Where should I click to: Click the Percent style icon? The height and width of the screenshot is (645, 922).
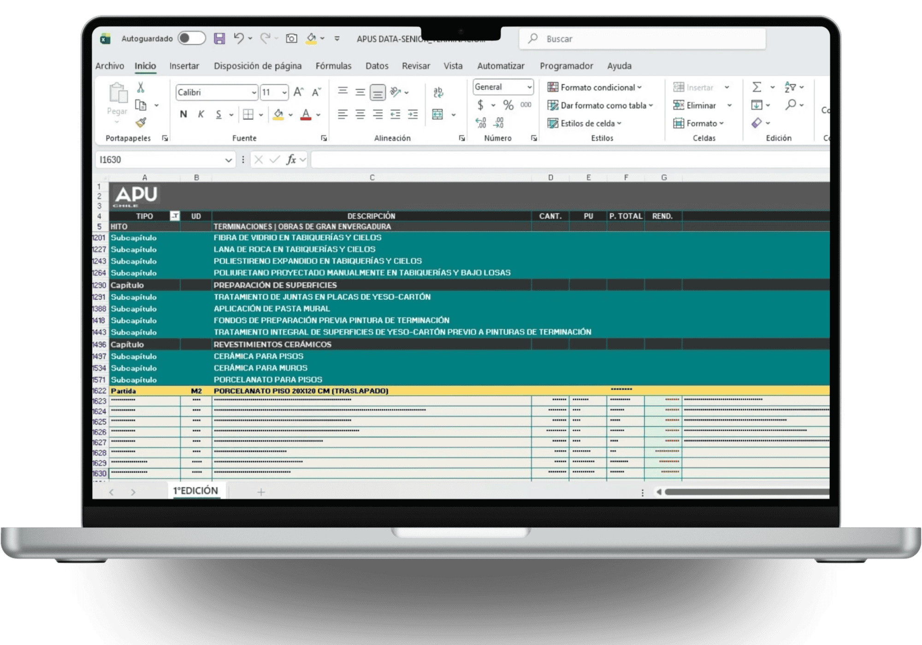tap(508, 105)
